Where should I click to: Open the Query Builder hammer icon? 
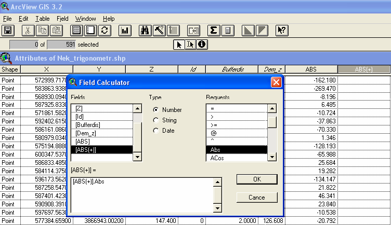tap(159, 31)
